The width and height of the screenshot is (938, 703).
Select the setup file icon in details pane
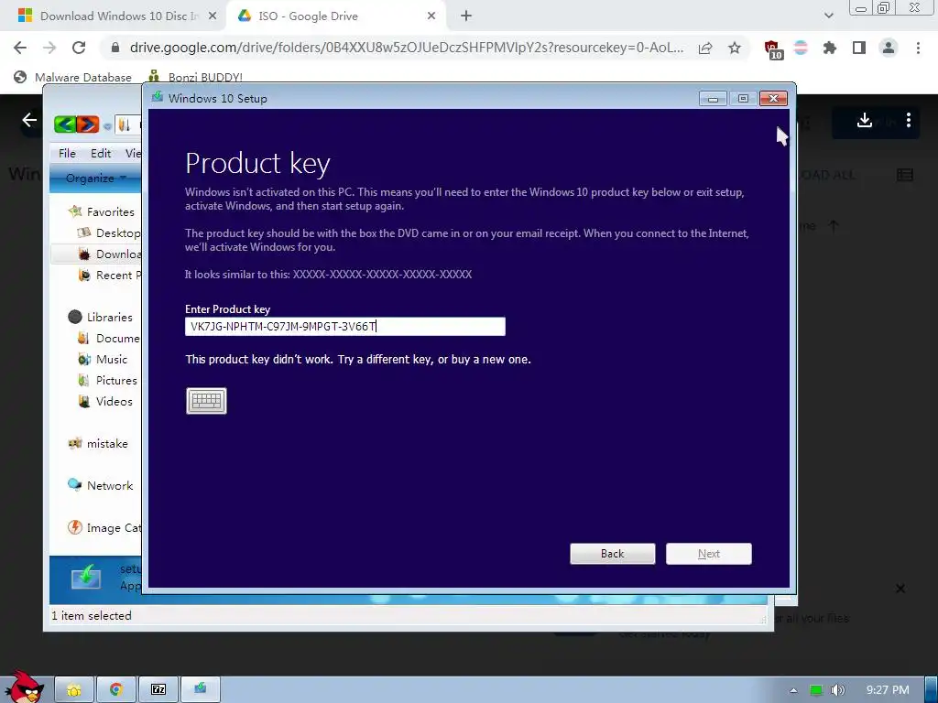(x=86, y=579)
